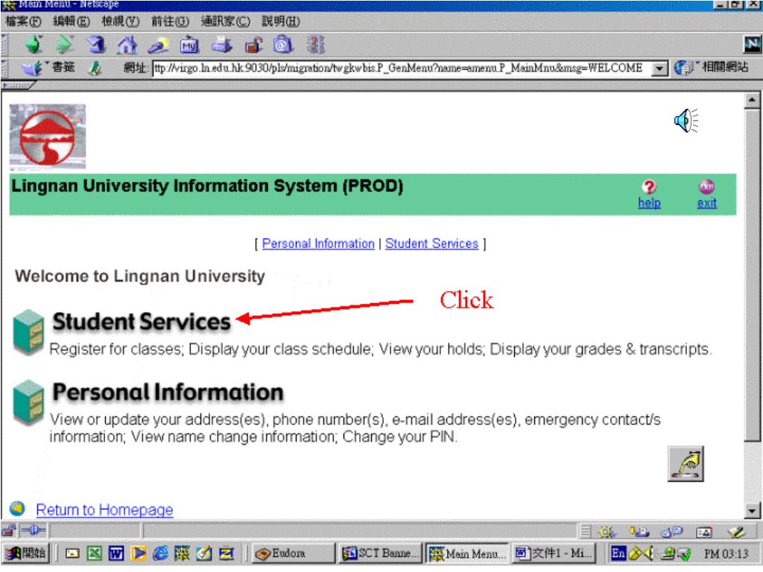Switch to the 文件1 - Mi... Word window

point(554,553)
